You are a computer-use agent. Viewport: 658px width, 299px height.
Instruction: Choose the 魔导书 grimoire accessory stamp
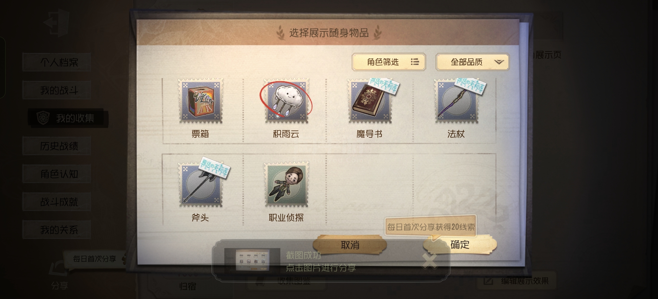tap(370, 101)
